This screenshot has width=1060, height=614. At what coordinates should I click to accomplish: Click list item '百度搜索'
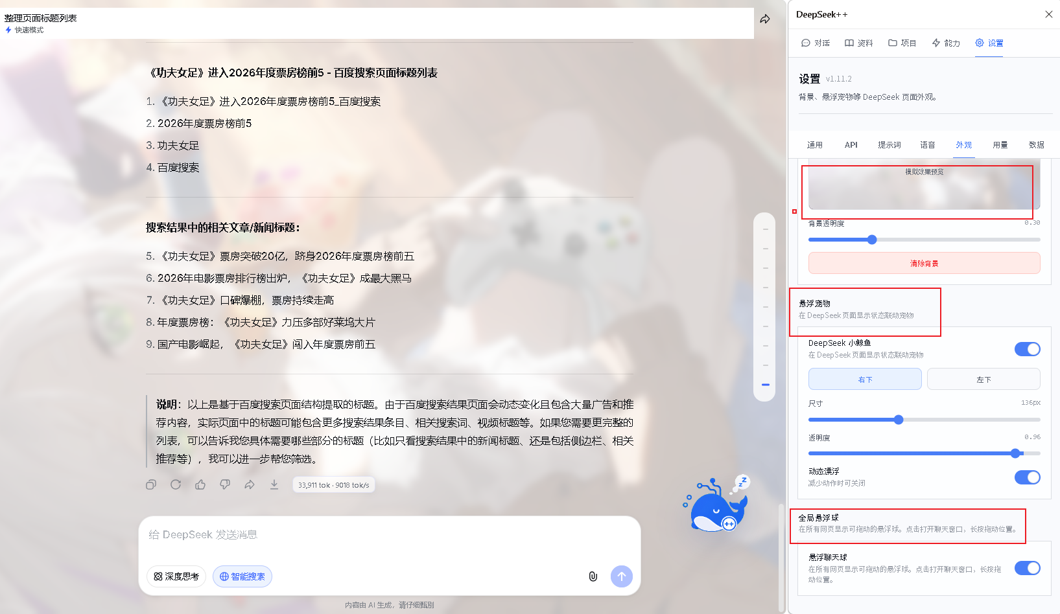point(178,167)
